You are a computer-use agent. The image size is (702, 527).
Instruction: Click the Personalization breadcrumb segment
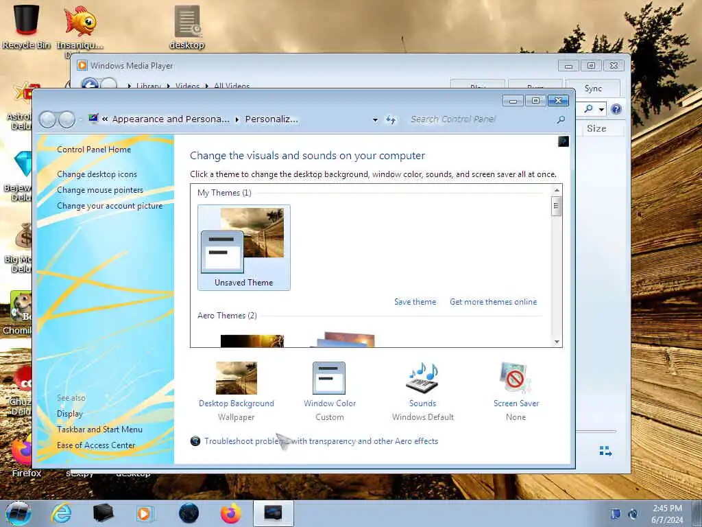pyautogui.click(x=271, y=119)
